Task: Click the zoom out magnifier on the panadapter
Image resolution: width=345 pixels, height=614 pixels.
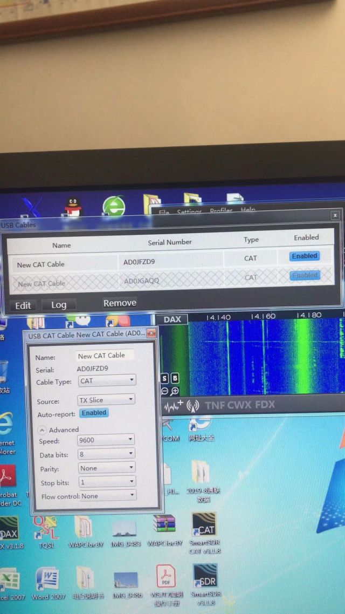Action: click(x=164, y=391)
